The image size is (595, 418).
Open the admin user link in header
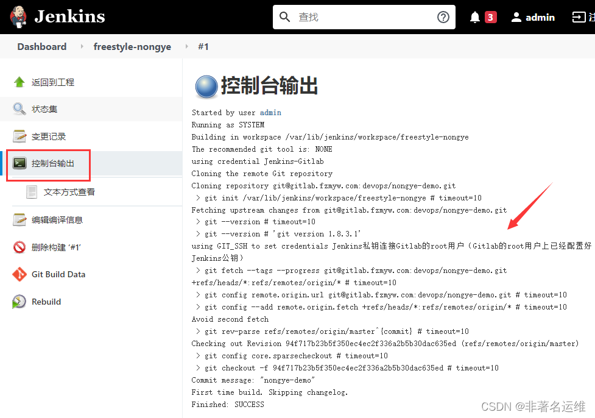(x=540, y=17)
